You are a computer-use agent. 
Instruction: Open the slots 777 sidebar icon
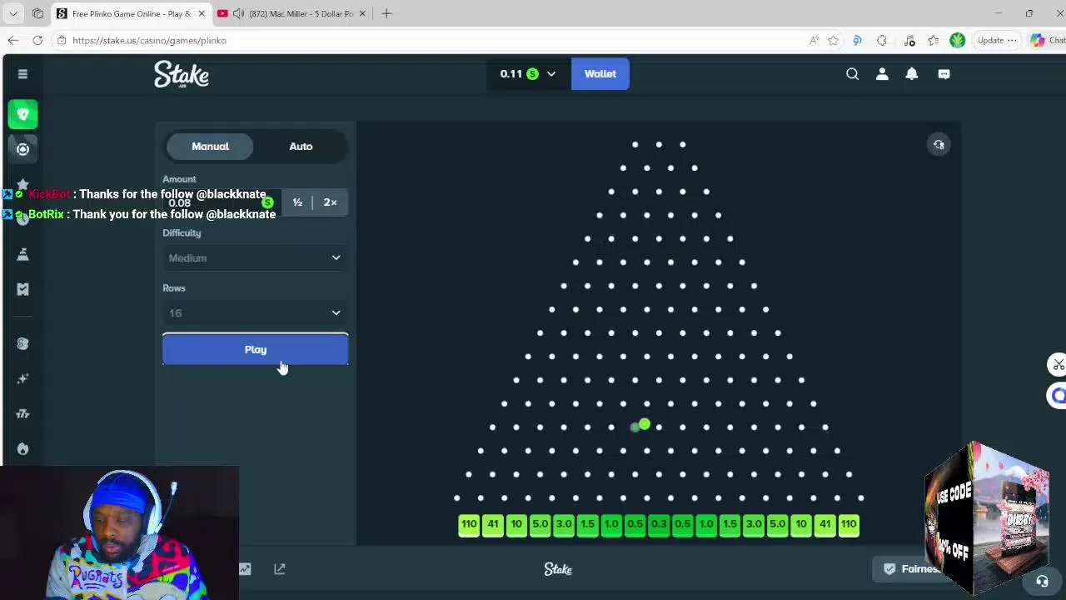tap(22, 414)
